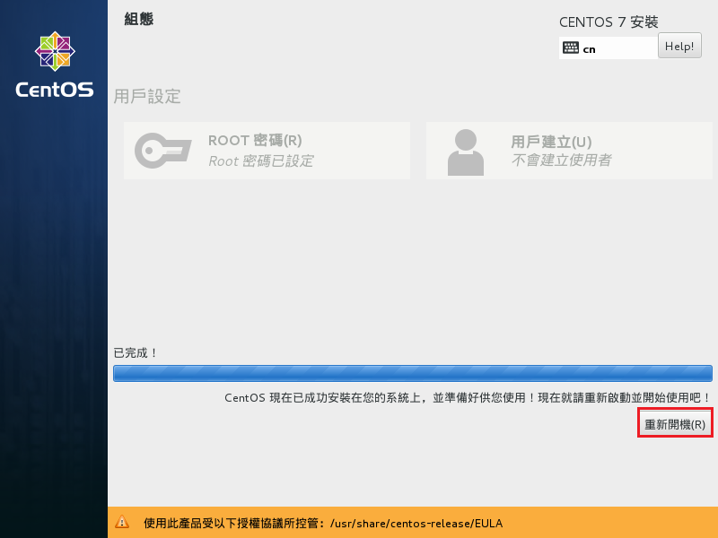Click the blue installation progress bar

tap(412, 374)
